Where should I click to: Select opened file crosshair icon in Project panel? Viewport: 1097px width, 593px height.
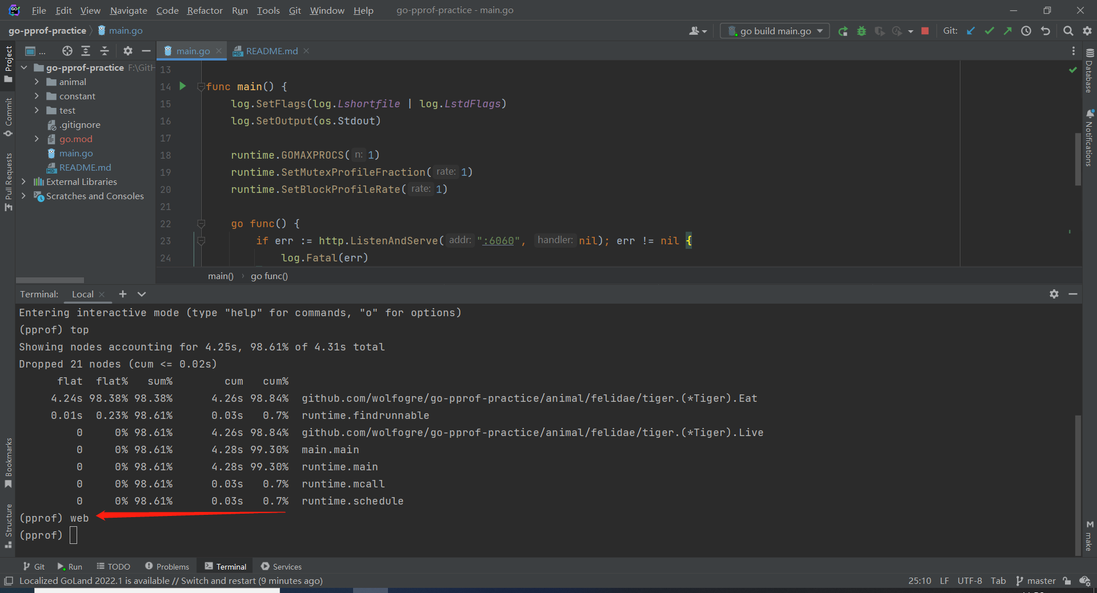coord(67,51)
